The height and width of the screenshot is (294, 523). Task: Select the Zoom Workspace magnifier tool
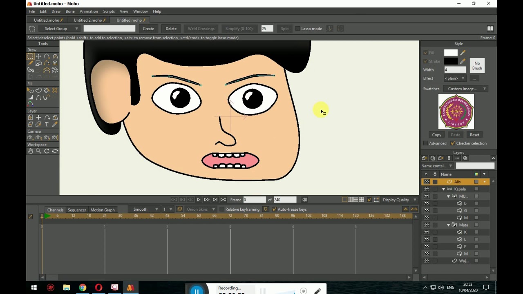38,151
